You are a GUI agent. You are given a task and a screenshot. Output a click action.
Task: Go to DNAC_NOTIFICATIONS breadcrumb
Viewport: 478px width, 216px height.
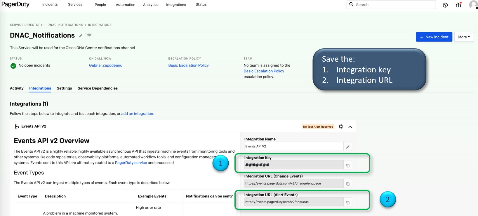click(x=65, y=25)
